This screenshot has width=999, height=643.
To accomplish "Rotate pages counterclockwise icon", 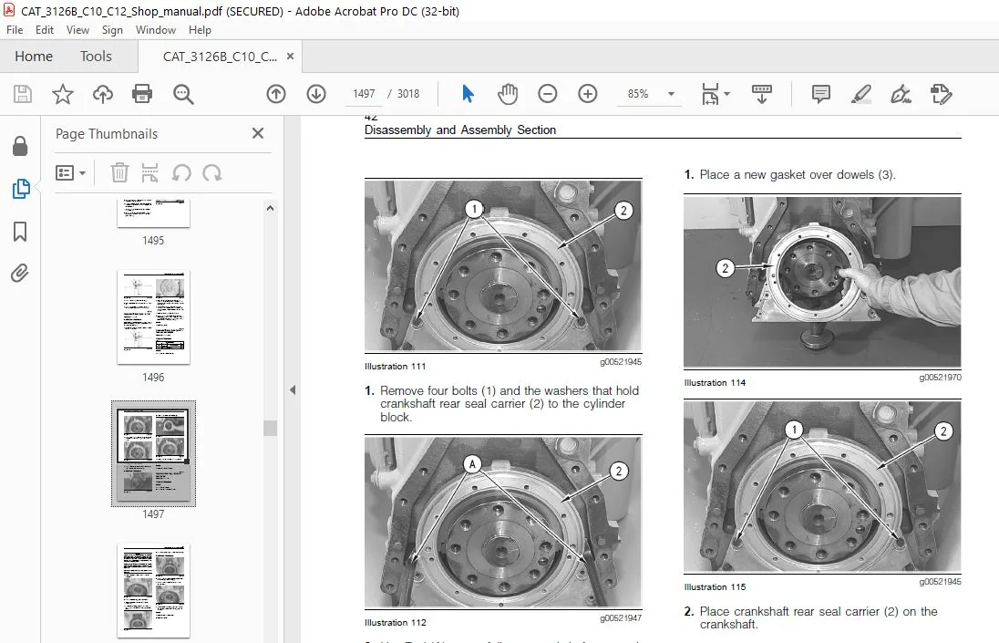I will click(x=181, y=172).
